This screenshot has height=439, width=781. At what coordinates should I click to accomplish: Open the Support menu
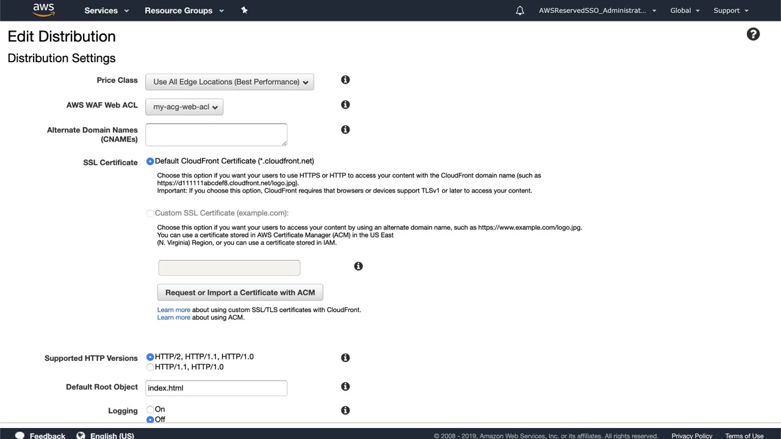731,10
